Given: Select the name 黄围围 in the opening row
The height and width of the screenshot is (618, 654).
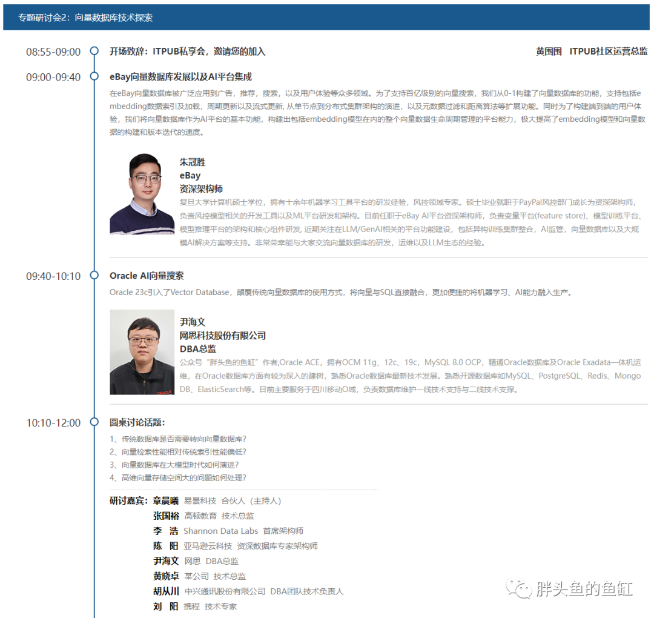Looking at the screenshot, I should [549, 51].
